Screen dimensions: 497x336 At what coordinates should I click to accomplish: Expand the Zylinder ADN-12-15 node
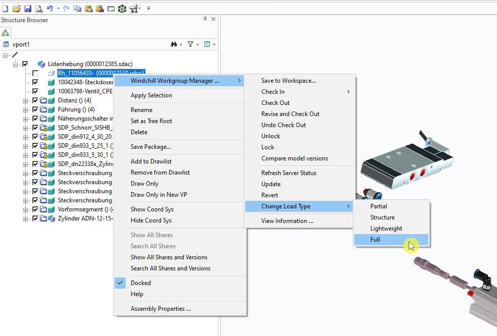(25, 218)
